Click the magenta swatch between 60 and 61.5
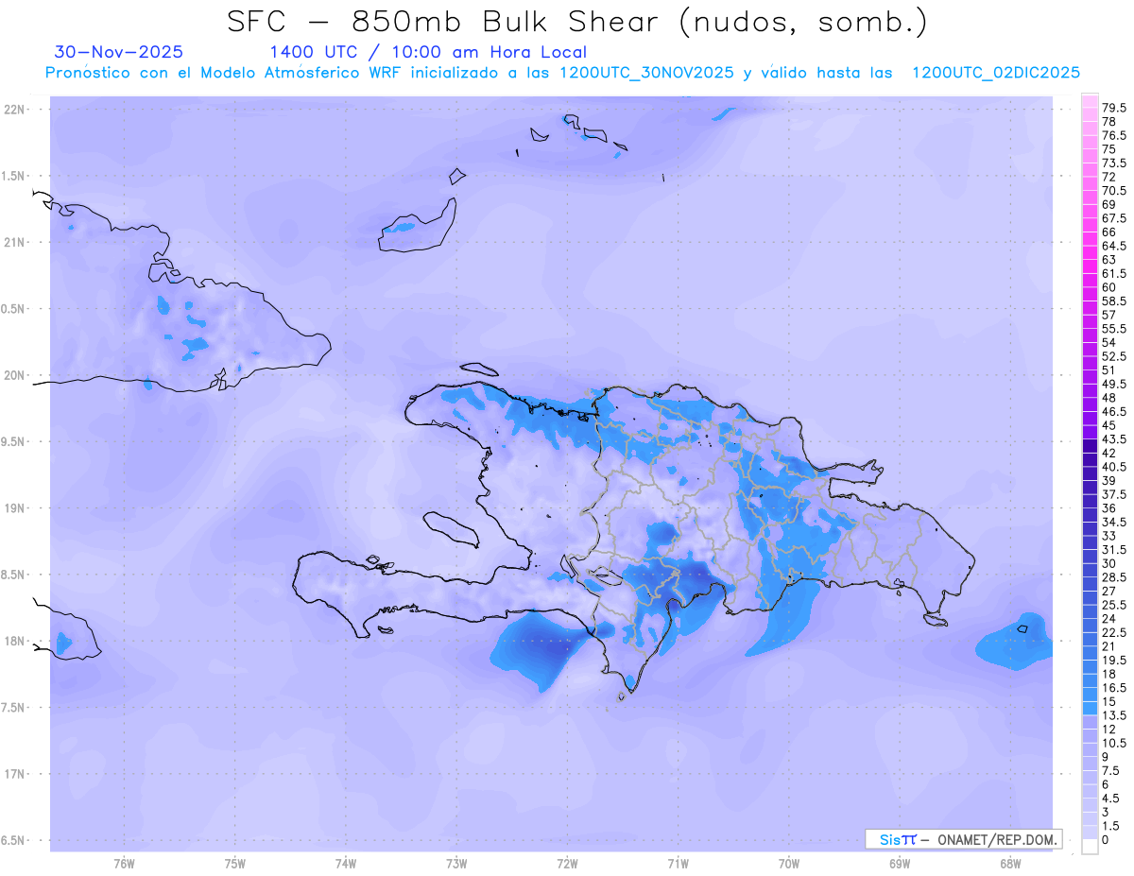Screen dimensions: 1134x876 click(1090, 281)
